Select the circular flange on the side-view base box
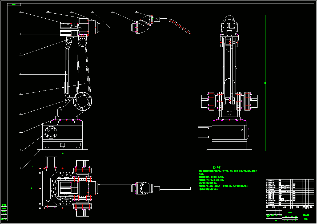This screenshot has height=224, width=317. click(51, 133)
